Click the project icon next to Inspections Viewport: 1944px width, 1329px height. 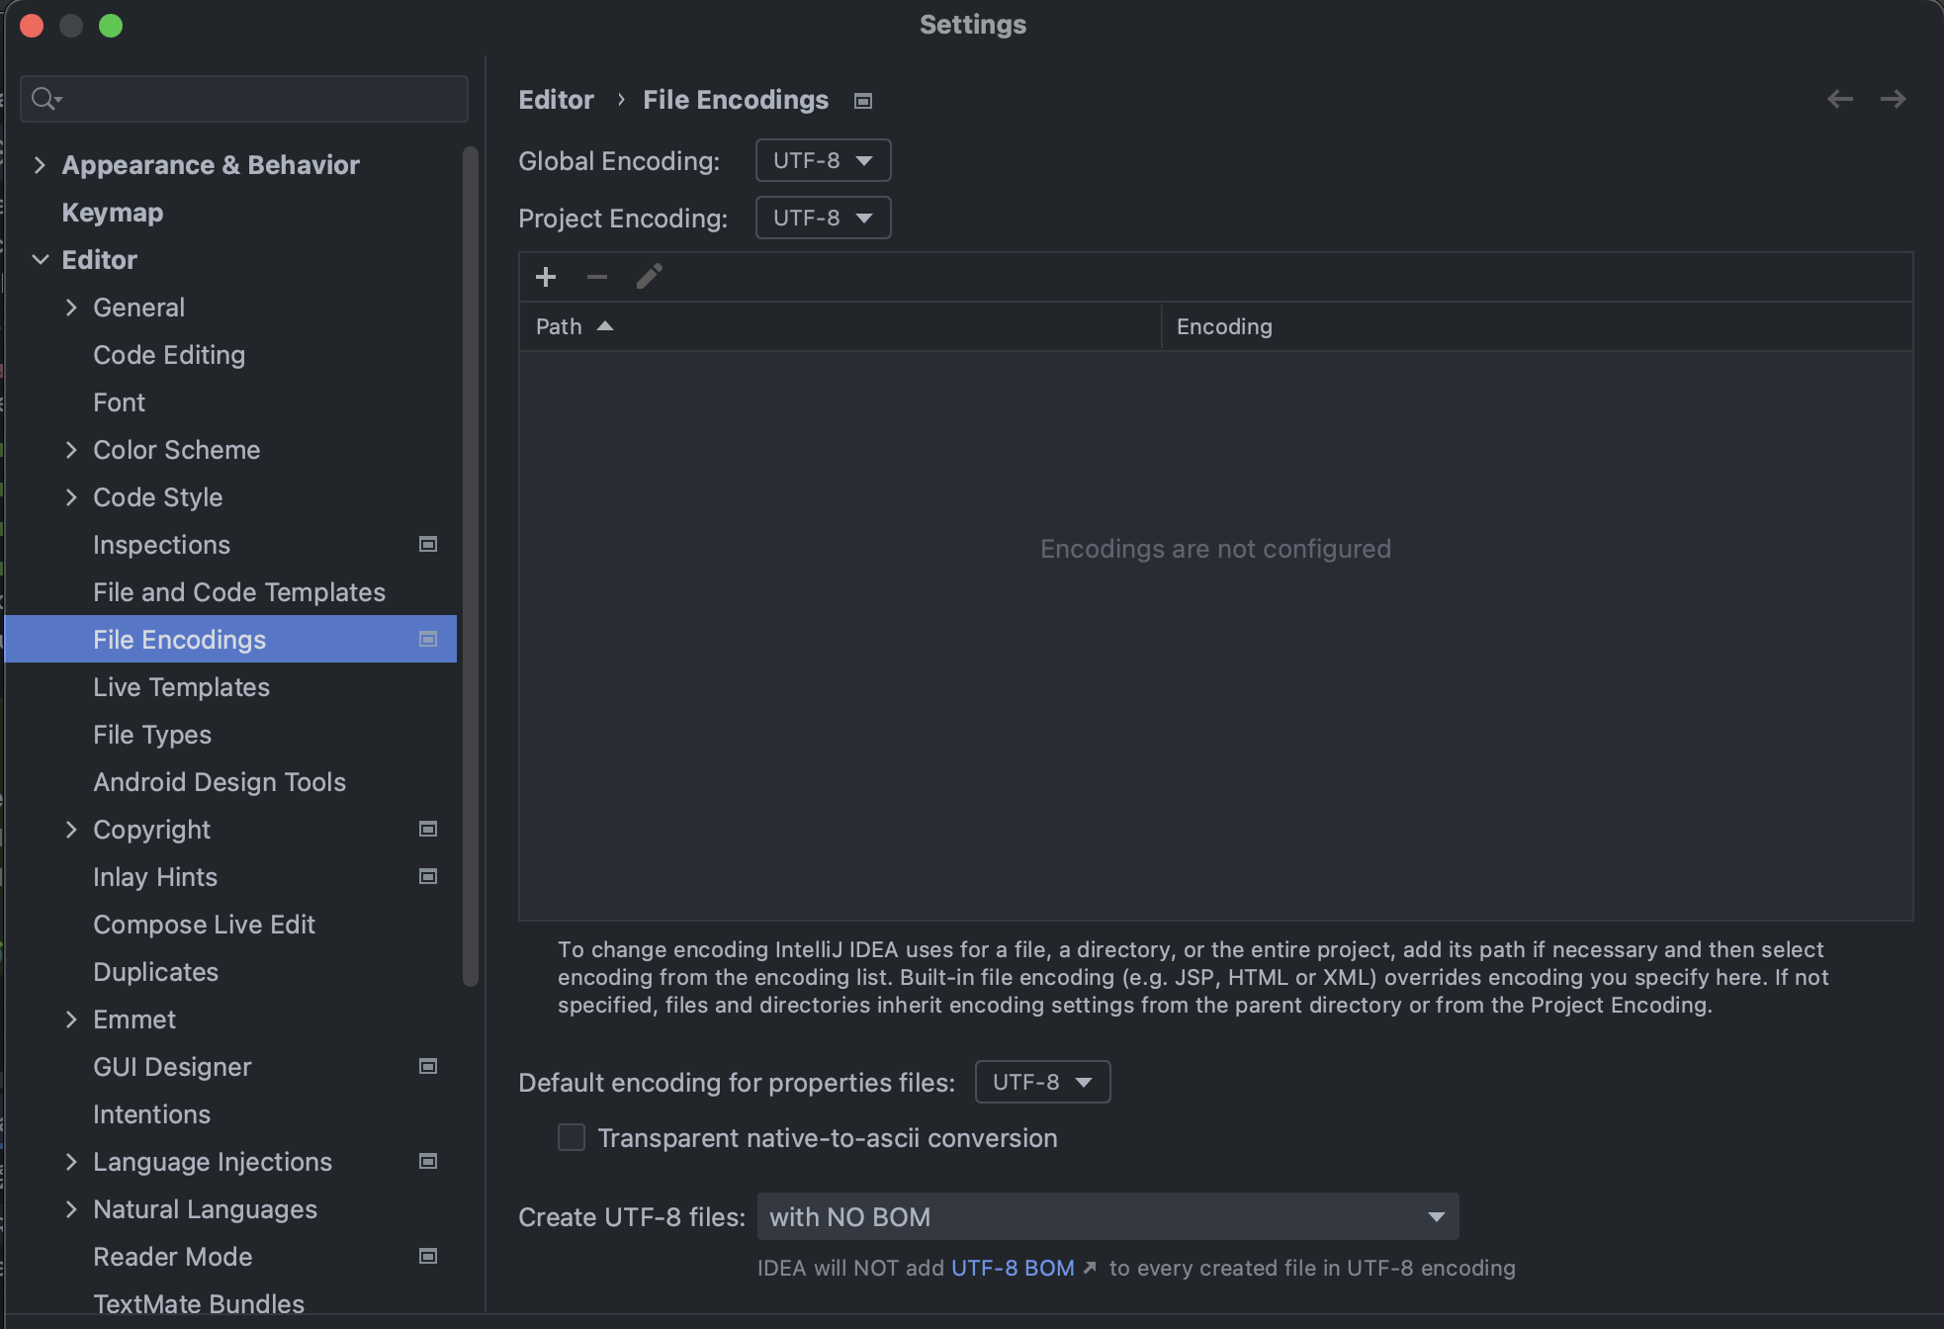(428, 545)
